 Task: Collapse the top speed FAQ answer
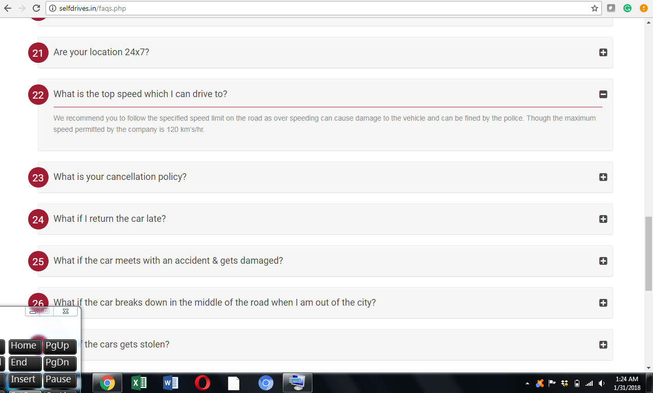pyautogui.click(x=603, y=94)
